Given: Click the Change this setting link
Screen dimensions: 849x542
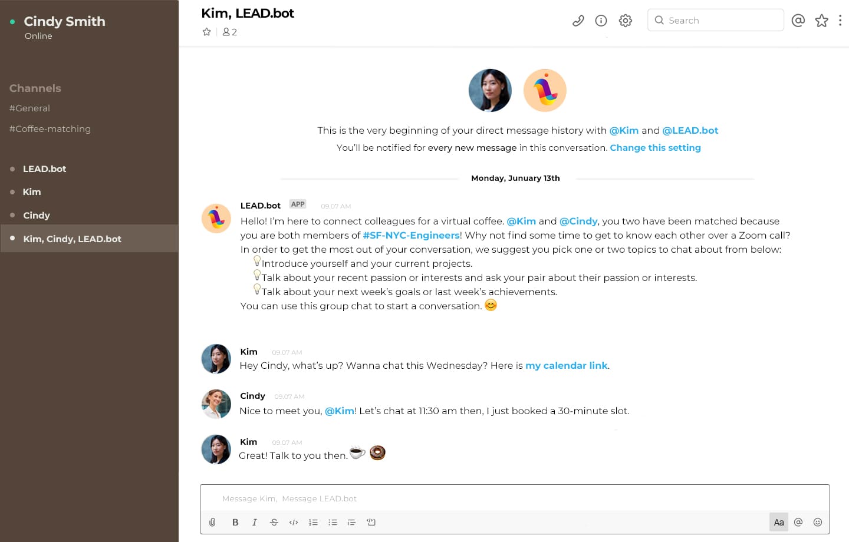Looking at the screenshot, I should coord(655,148).
